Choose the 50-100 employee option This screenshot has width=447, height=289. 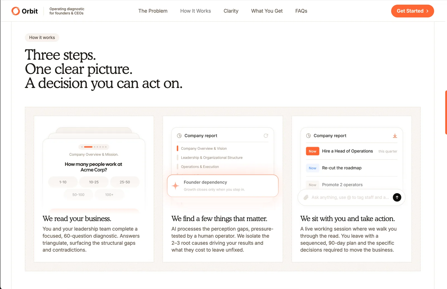78,195
